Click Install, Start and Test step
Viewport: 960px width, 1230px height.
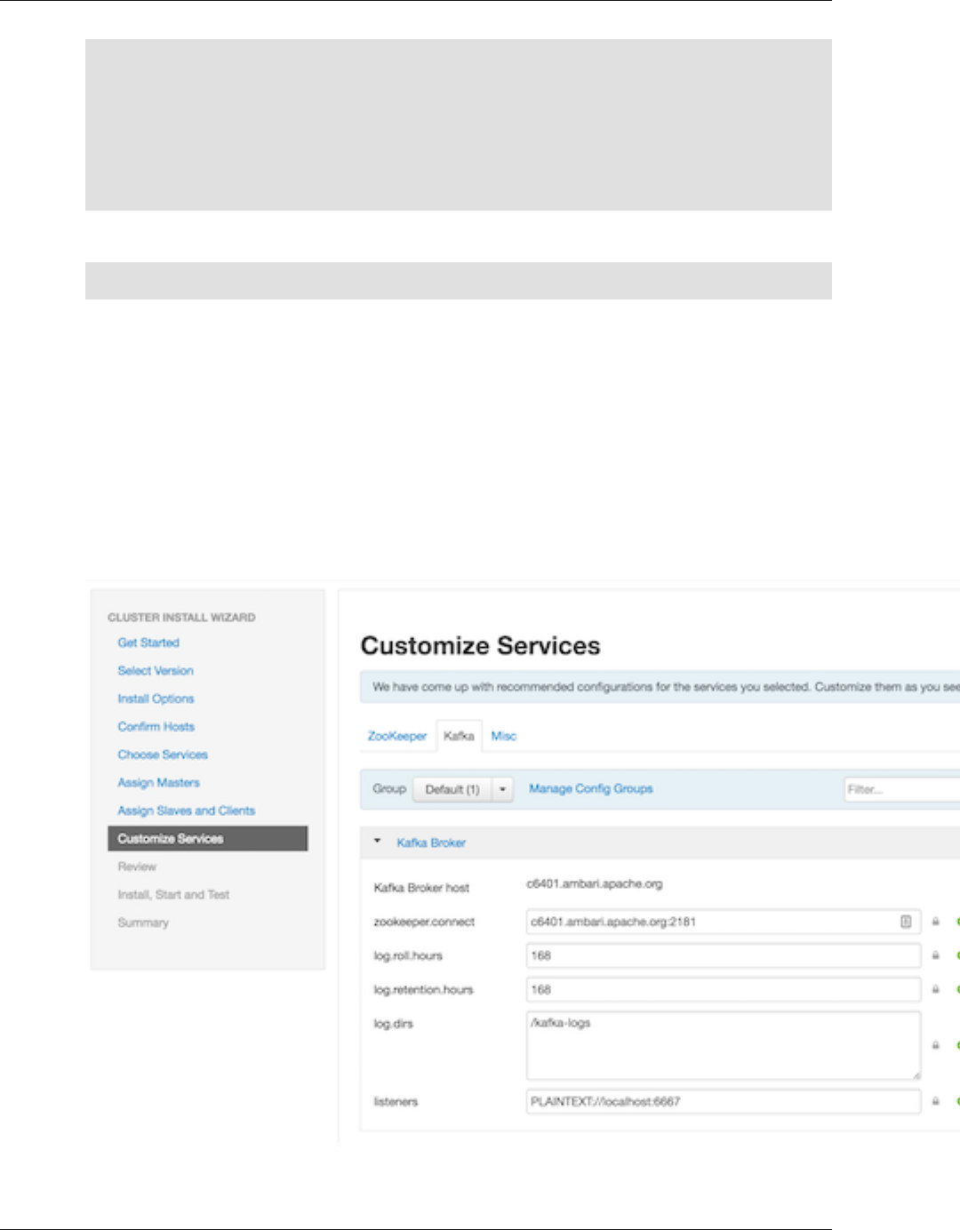click(x=173, y=895)
